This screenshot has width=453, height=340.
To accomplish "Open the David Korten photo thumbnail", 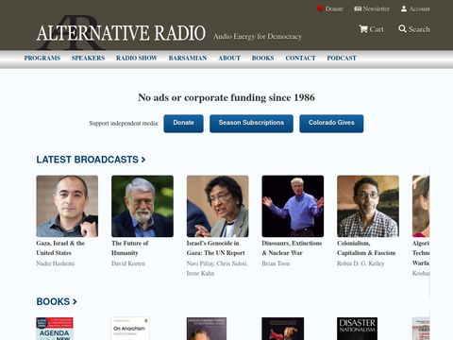I will 143,206.
